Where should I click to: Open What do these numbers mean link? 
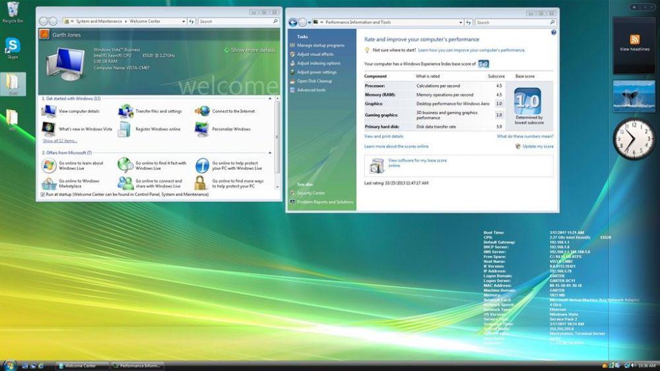click(525, 136)
